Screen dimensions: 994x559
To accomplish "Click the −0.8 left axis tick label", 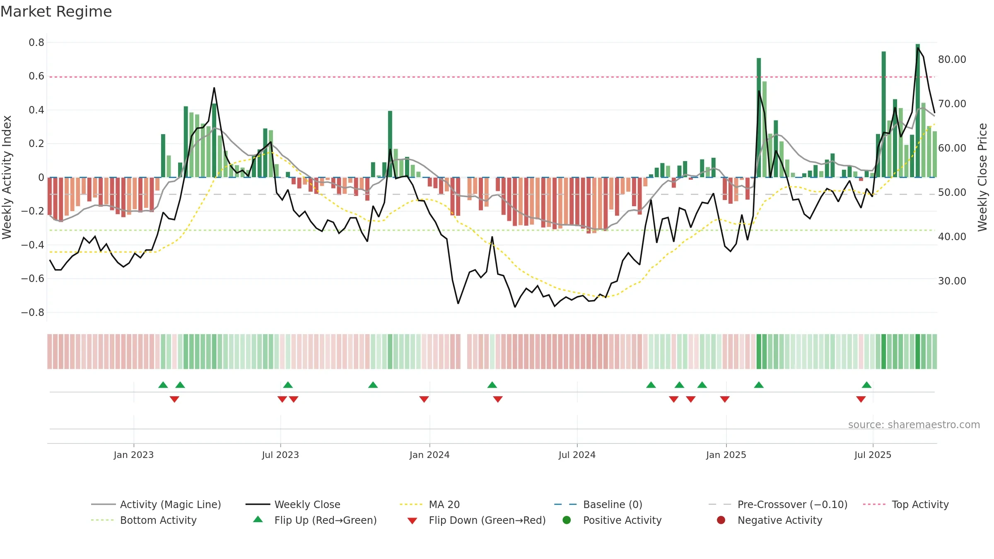I will point(33,312).
